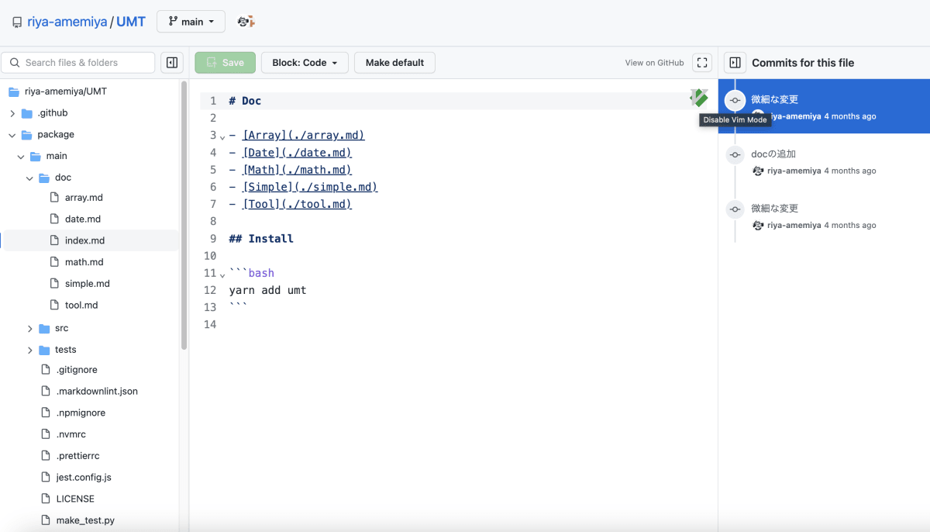Viewport: 930px width, 532px height.
Task: Click the Make default button
Action: (x=394, y=63)
